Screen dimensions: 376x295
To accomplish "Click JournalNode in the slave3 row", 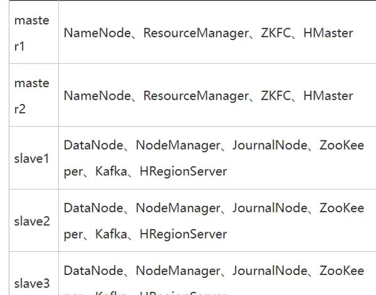I will pyautogui.click(x=269, y=271).
